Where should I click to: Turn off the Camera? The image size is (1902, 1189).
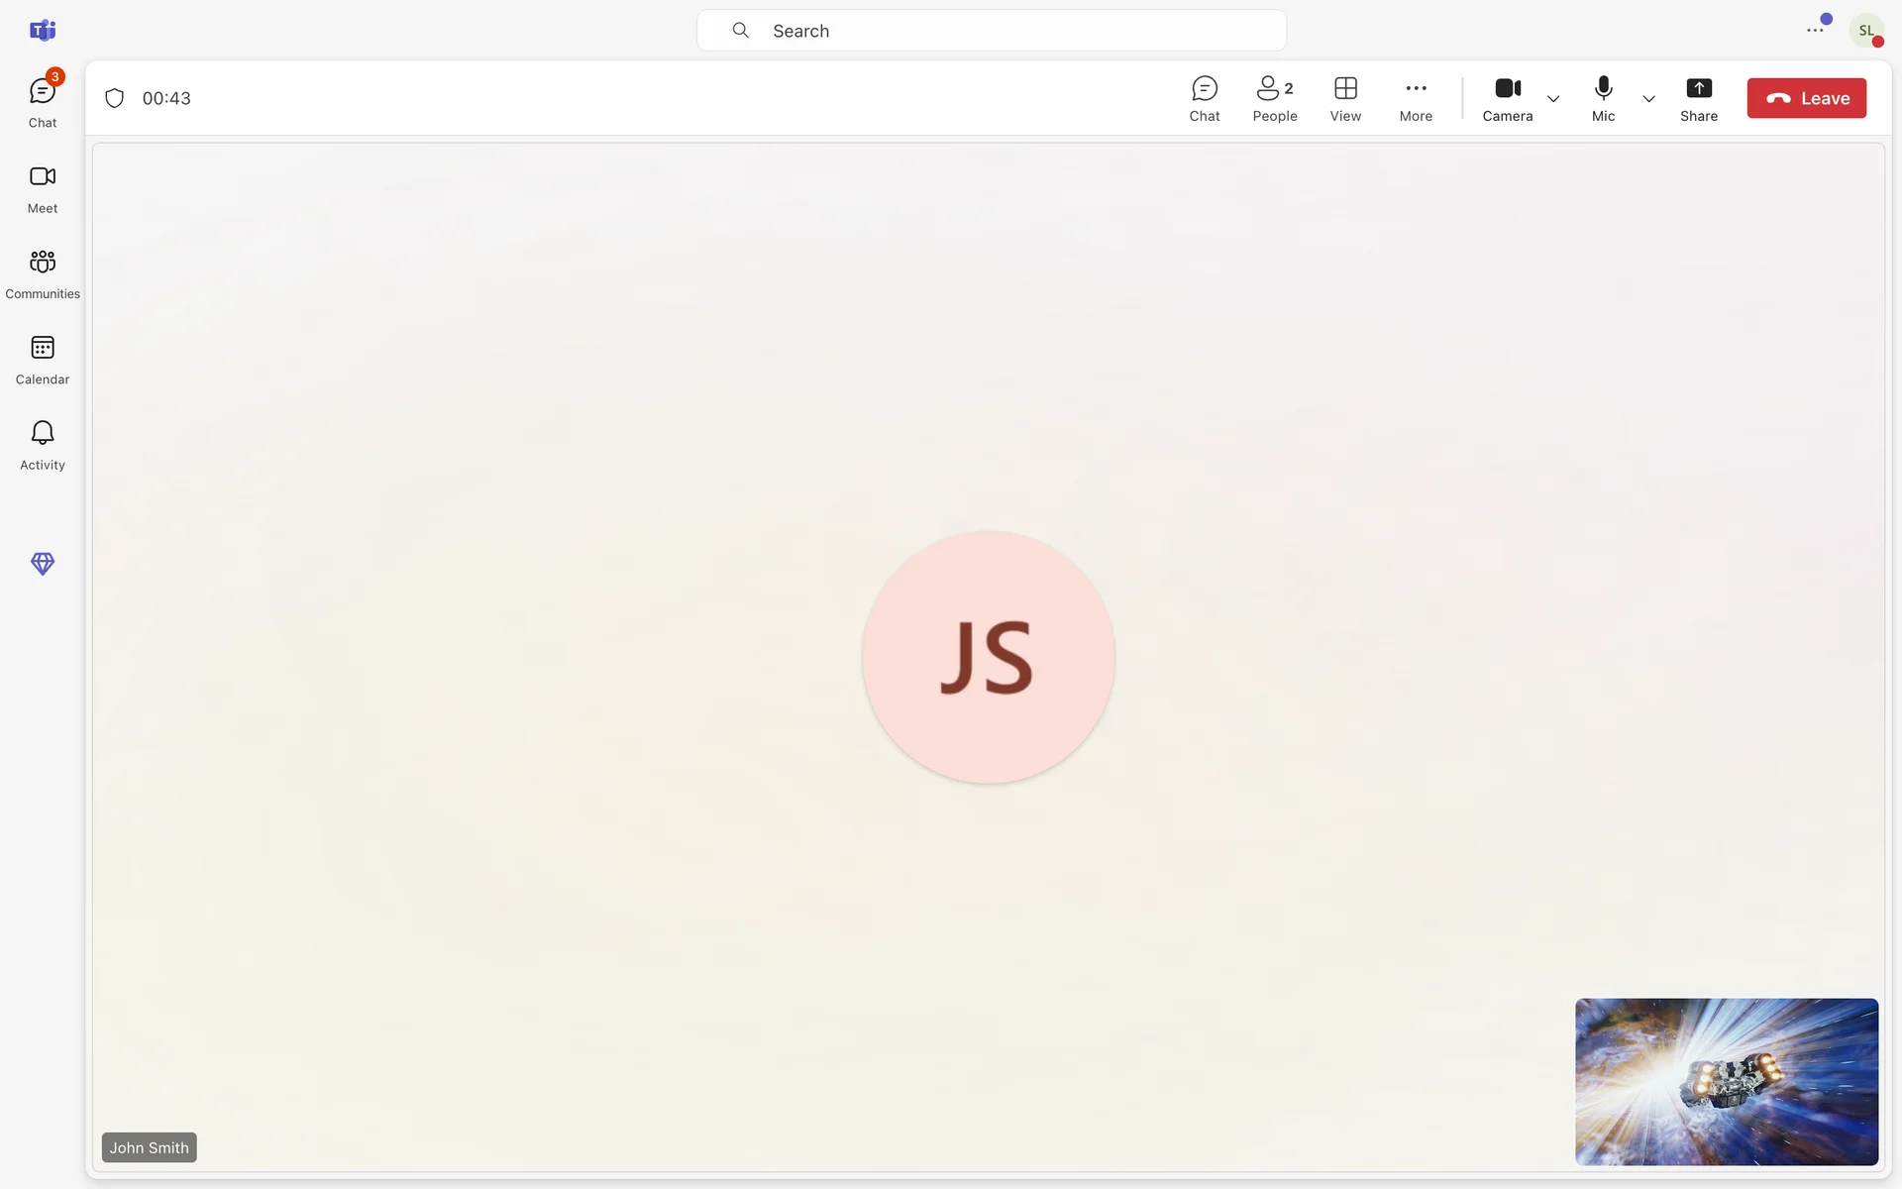(1507, 98)
